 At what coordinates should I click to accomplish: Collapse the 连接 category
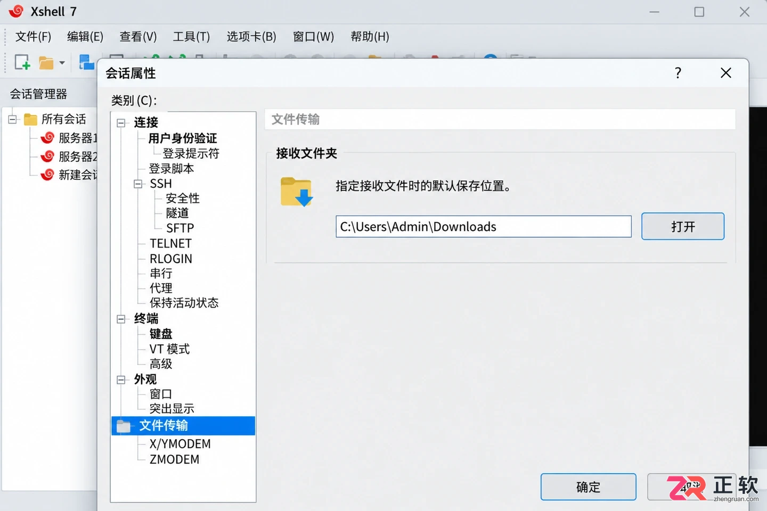click(121, 123)
